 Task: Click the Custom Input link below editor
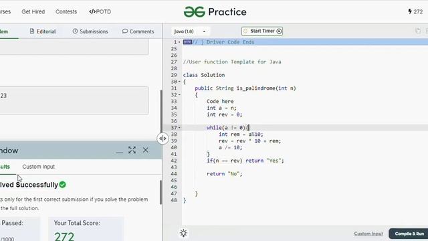(x=368, y=234)
